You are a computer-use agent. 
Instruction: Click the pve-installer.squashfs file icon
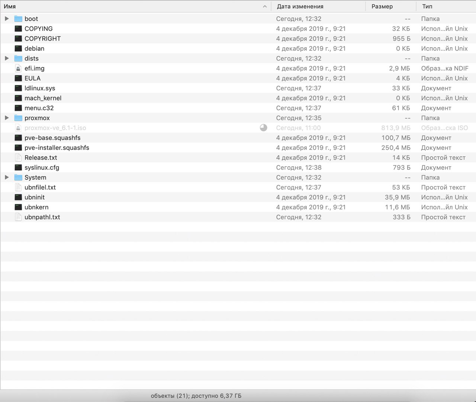[18, 148]
